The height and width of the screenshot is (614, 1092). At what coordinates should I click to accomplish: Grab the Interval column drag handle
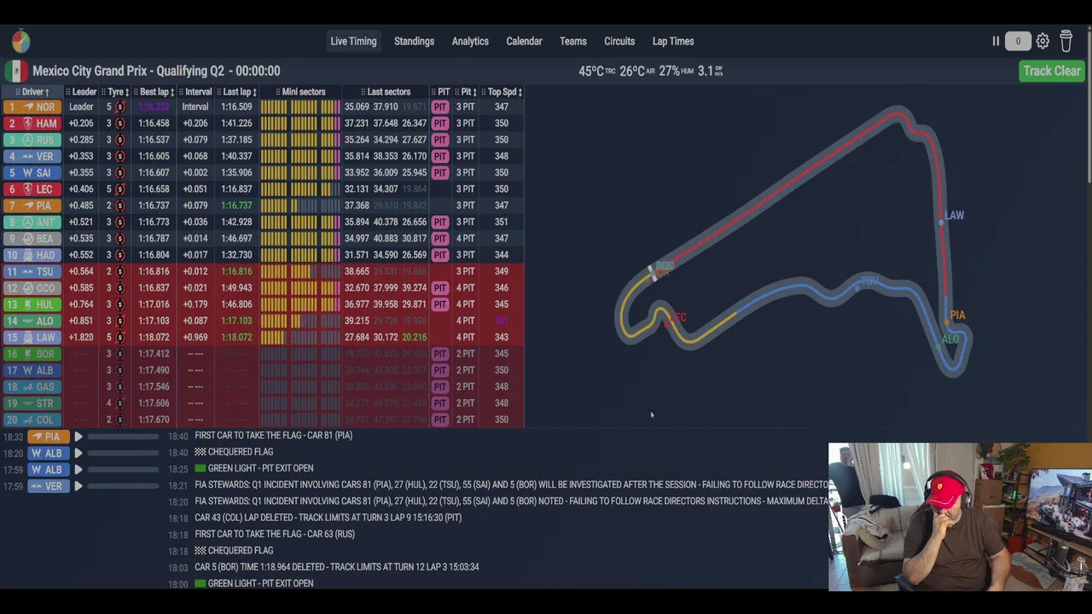[182, 91]
